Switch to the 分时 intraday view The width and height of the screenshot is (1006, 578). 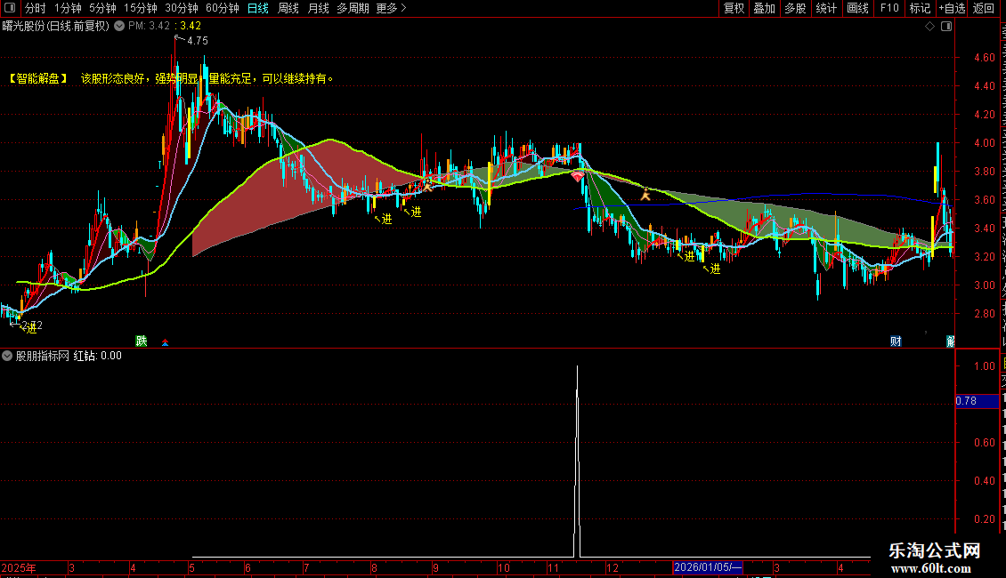click(x=36, y=8)
